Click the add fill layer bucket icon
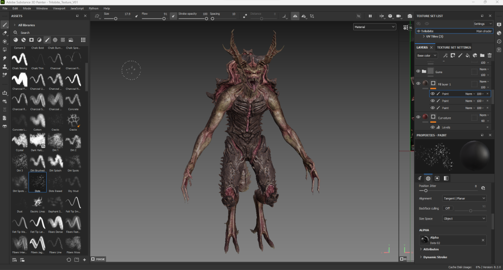The width and height of the screenshot is (503, 270). point(467,55)
